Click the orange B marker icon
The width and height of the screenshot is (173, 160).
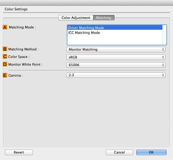click(5, 49)
